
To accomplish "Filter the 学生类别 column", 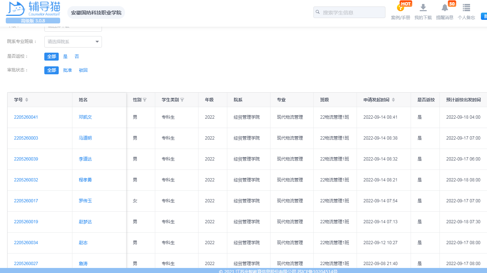I will [182, 100].
